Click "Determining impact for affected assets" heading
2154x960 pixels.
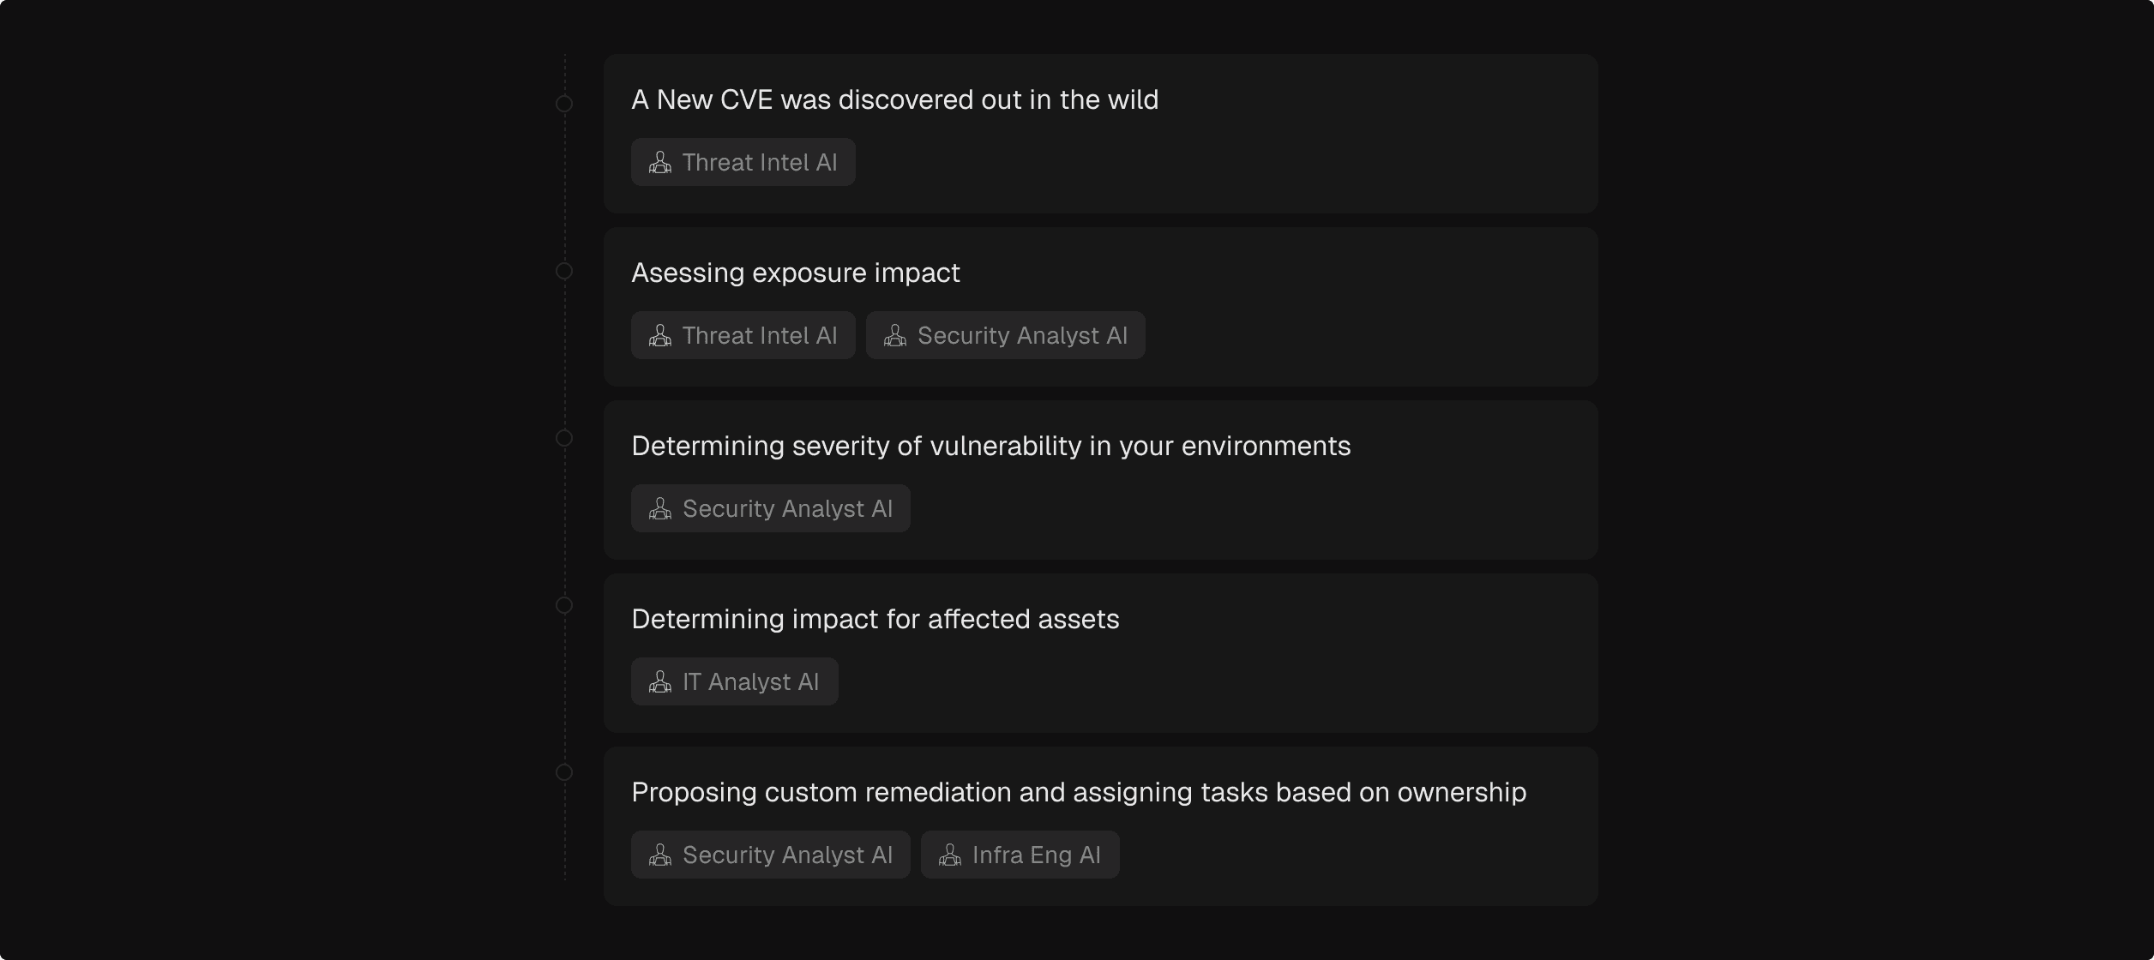[875, 620]
